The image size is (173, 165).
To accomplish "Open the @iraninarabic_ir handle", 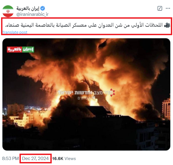I will [x=32, y=14].
